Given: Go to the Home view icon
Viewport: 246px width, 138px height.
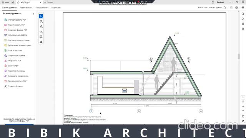Looking at the screenshot, I should click(x=13, y=2).
